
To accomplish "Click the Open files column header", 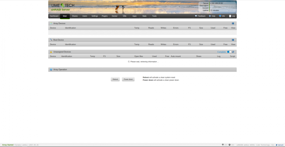I will (139, 56).
